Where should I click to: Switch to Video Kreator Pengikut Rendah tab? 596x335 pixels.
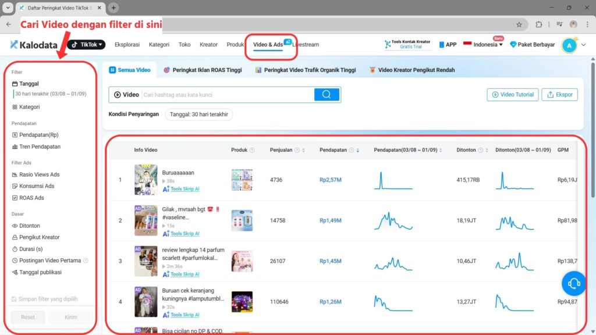411,70
